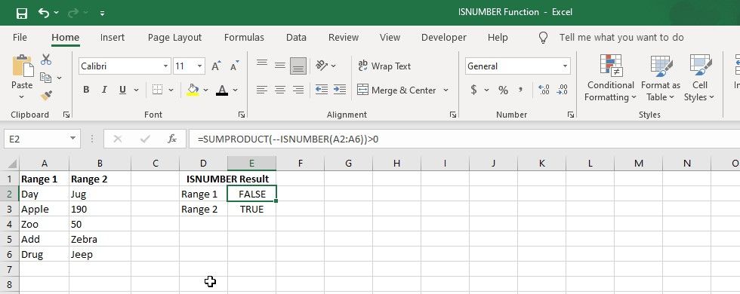The image size is (740, 294).
Task: Click the formula bar with SUMPRODUCT formula
Action: (x=464, y=139)
